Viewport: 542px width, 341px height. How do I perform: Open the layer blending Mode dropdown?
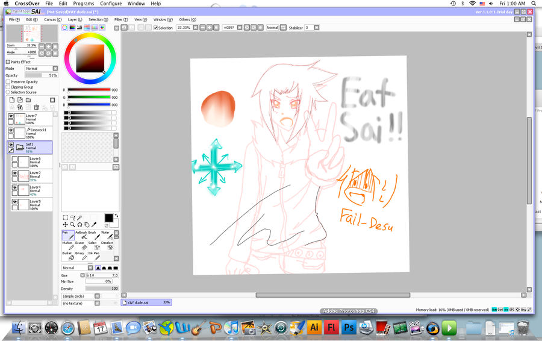point(55,69)
